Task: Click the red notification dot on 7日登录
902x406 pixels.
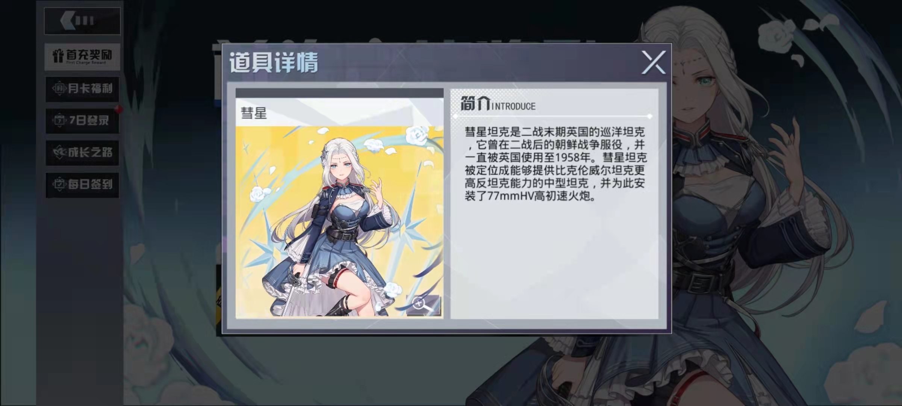Action: 118,109
